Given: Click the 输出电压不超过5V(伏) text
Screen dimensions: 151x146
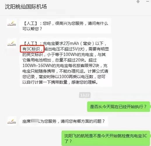Looking at the screenshot, I should (64, 49).
